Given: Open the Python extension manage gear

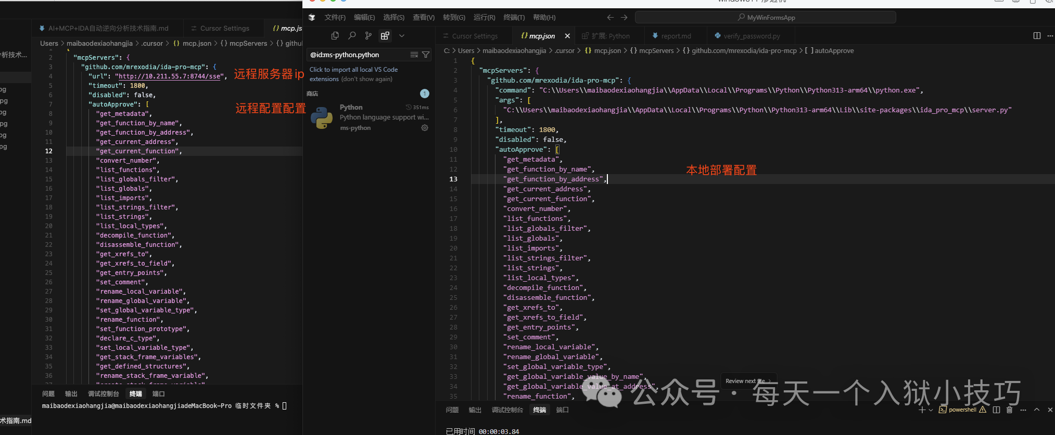Looking at the screenshot, I should (x=425, y=128).
